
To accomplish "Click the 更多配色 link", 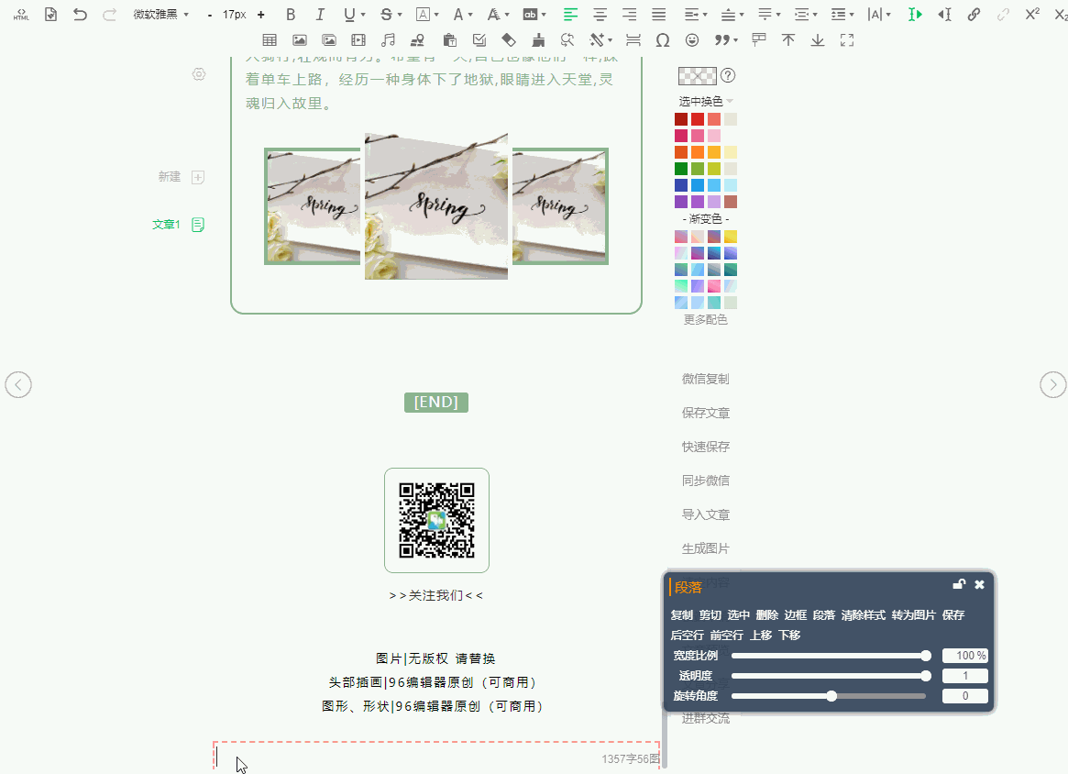I will point(706,320).
